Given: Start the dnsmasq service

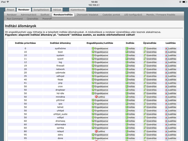Looking at the screenshot, I should 130,121.
